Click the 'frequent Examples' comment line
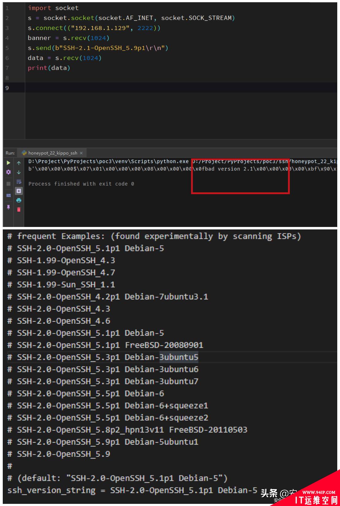The width and height of the screenshot is (340, 506). click(154, 236)
